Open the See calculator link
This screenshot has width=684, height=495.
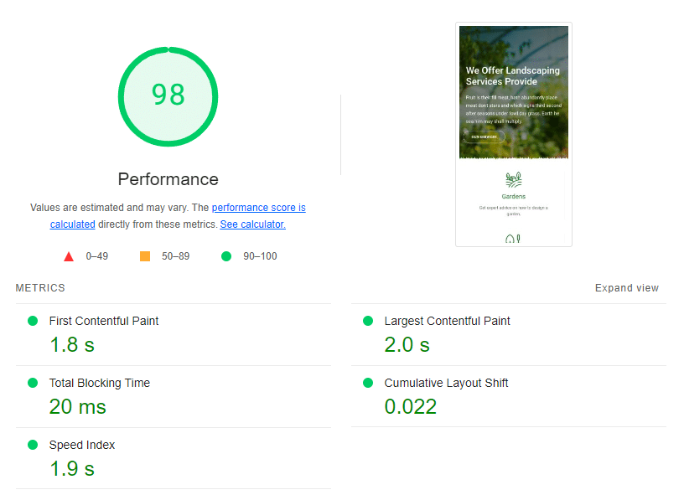pyautogui.click(x=252, y=224)
